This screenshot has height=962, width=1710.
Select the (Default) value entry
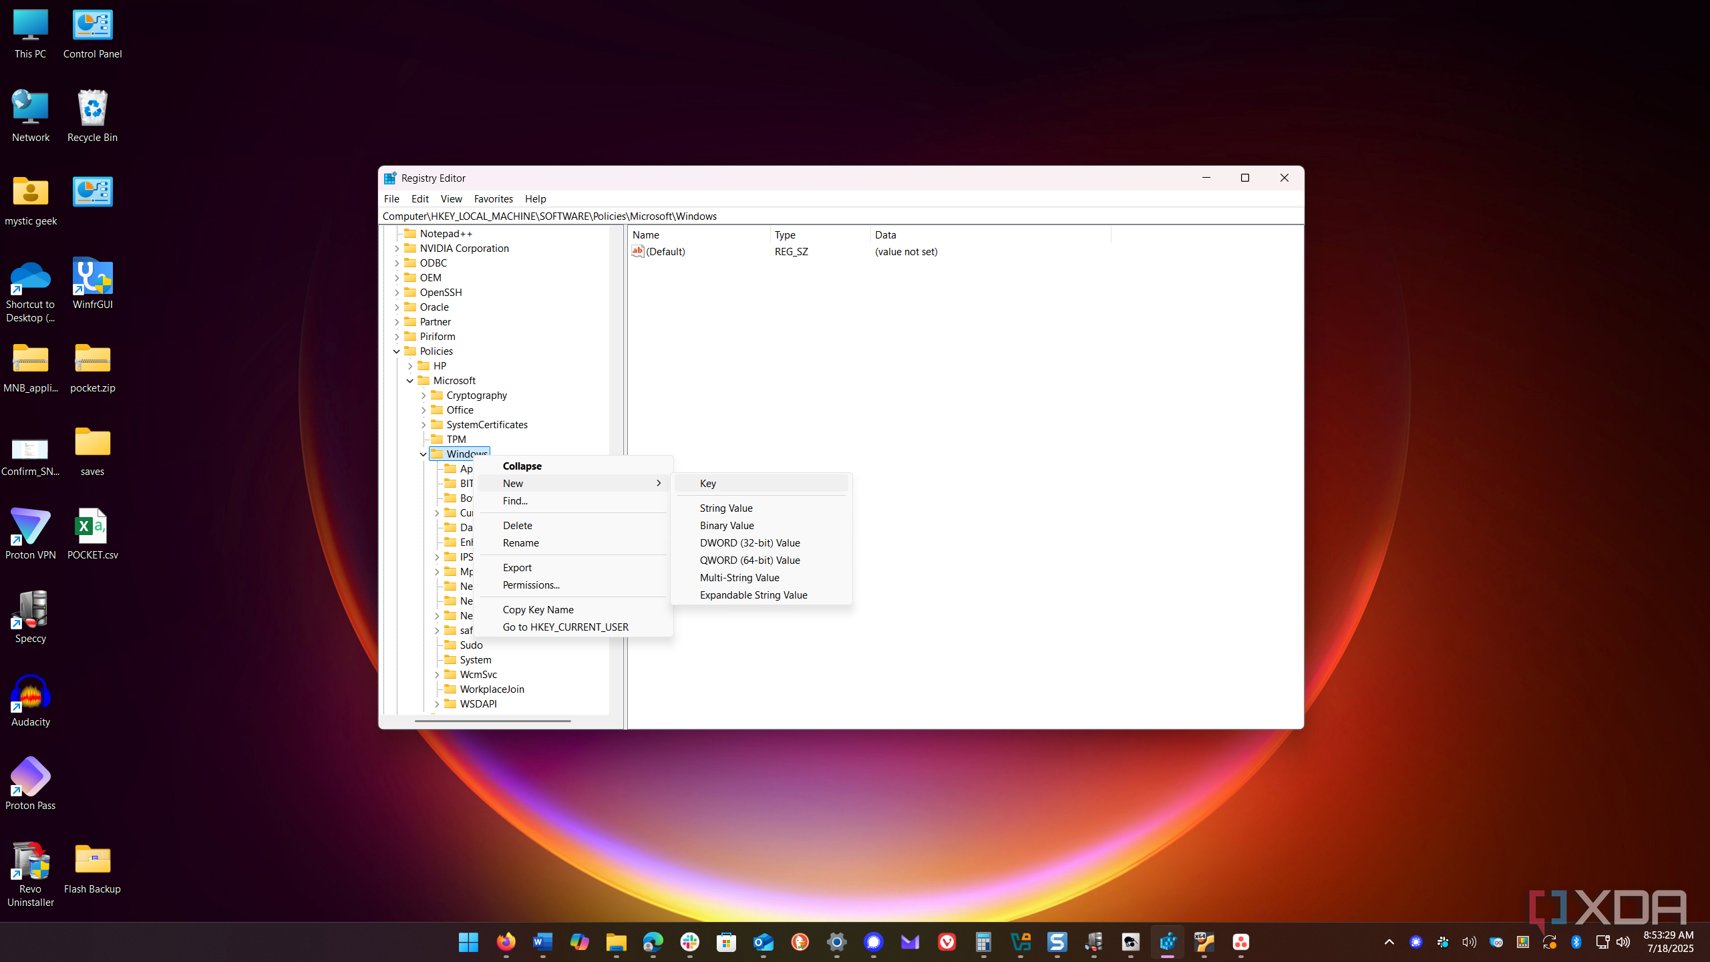coord(659,251)
